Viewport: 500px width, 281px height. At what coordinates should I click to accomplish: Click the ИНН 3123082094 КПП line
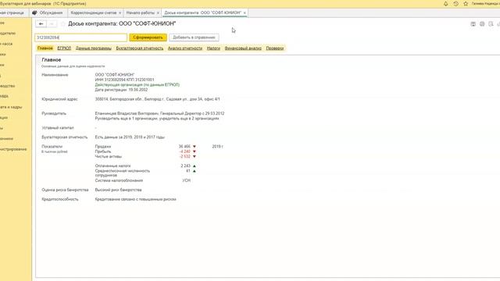tap(125, 80)
